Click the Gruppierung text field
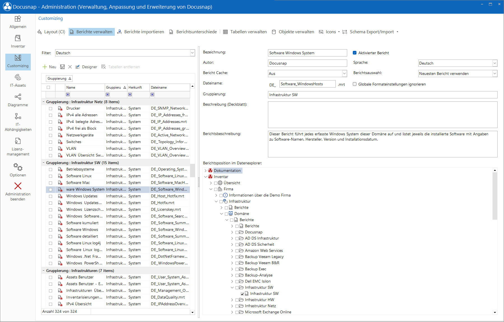504x322 pixels. (x=382, y=95)
